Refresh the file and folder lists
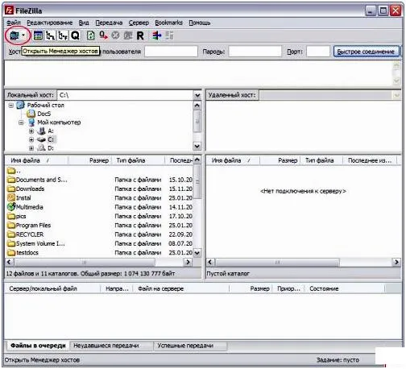Viewport: 406px width, 369px height. point(91,35)
